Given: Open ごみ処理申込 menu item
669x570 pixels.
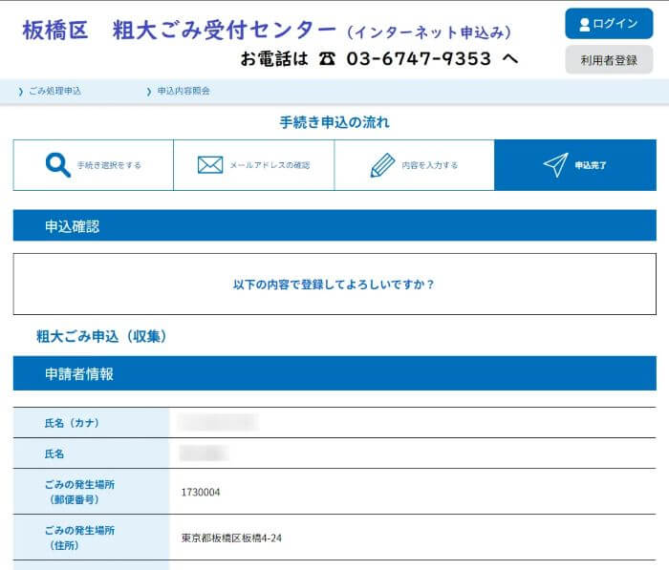Looking at the screenshot, I should tap(55, 91).
